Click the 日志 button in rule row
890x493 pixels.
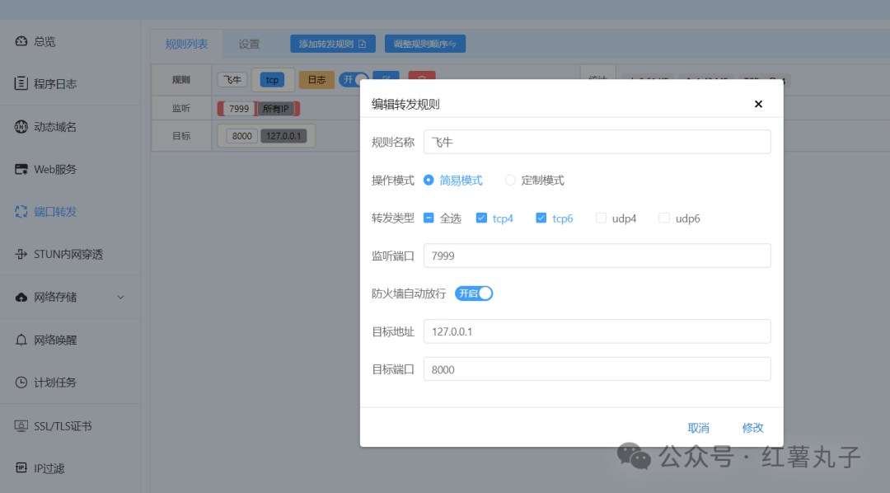tap(316, 79)
